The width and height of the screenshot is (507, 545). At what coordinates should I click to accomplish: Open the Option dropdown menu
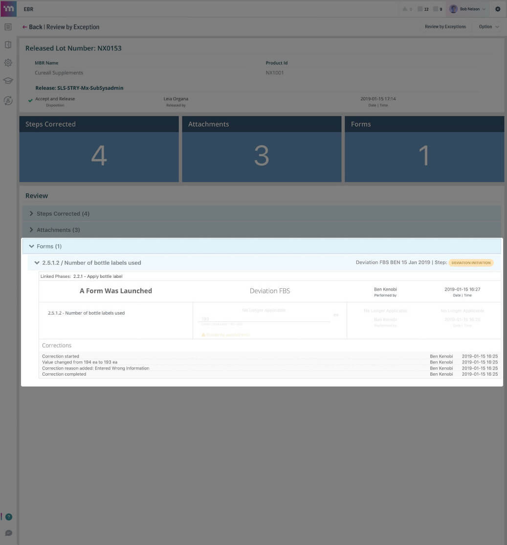(488, 27)
